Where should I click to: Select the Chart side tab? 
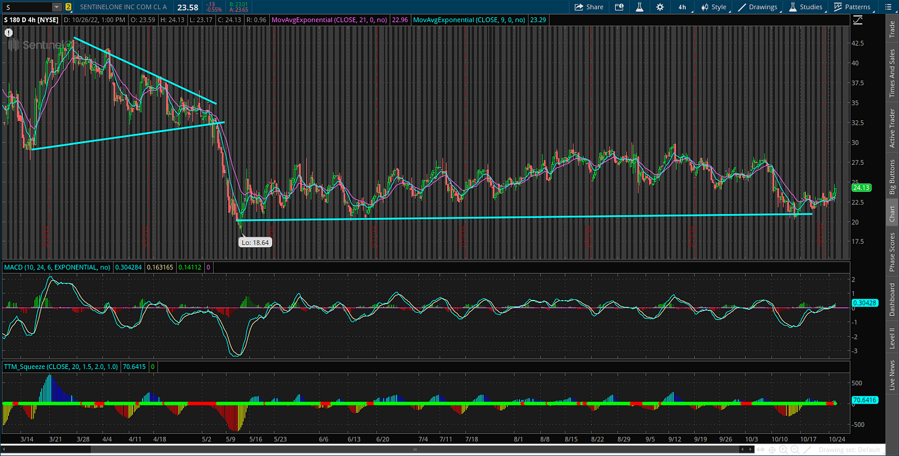(892, 213)
